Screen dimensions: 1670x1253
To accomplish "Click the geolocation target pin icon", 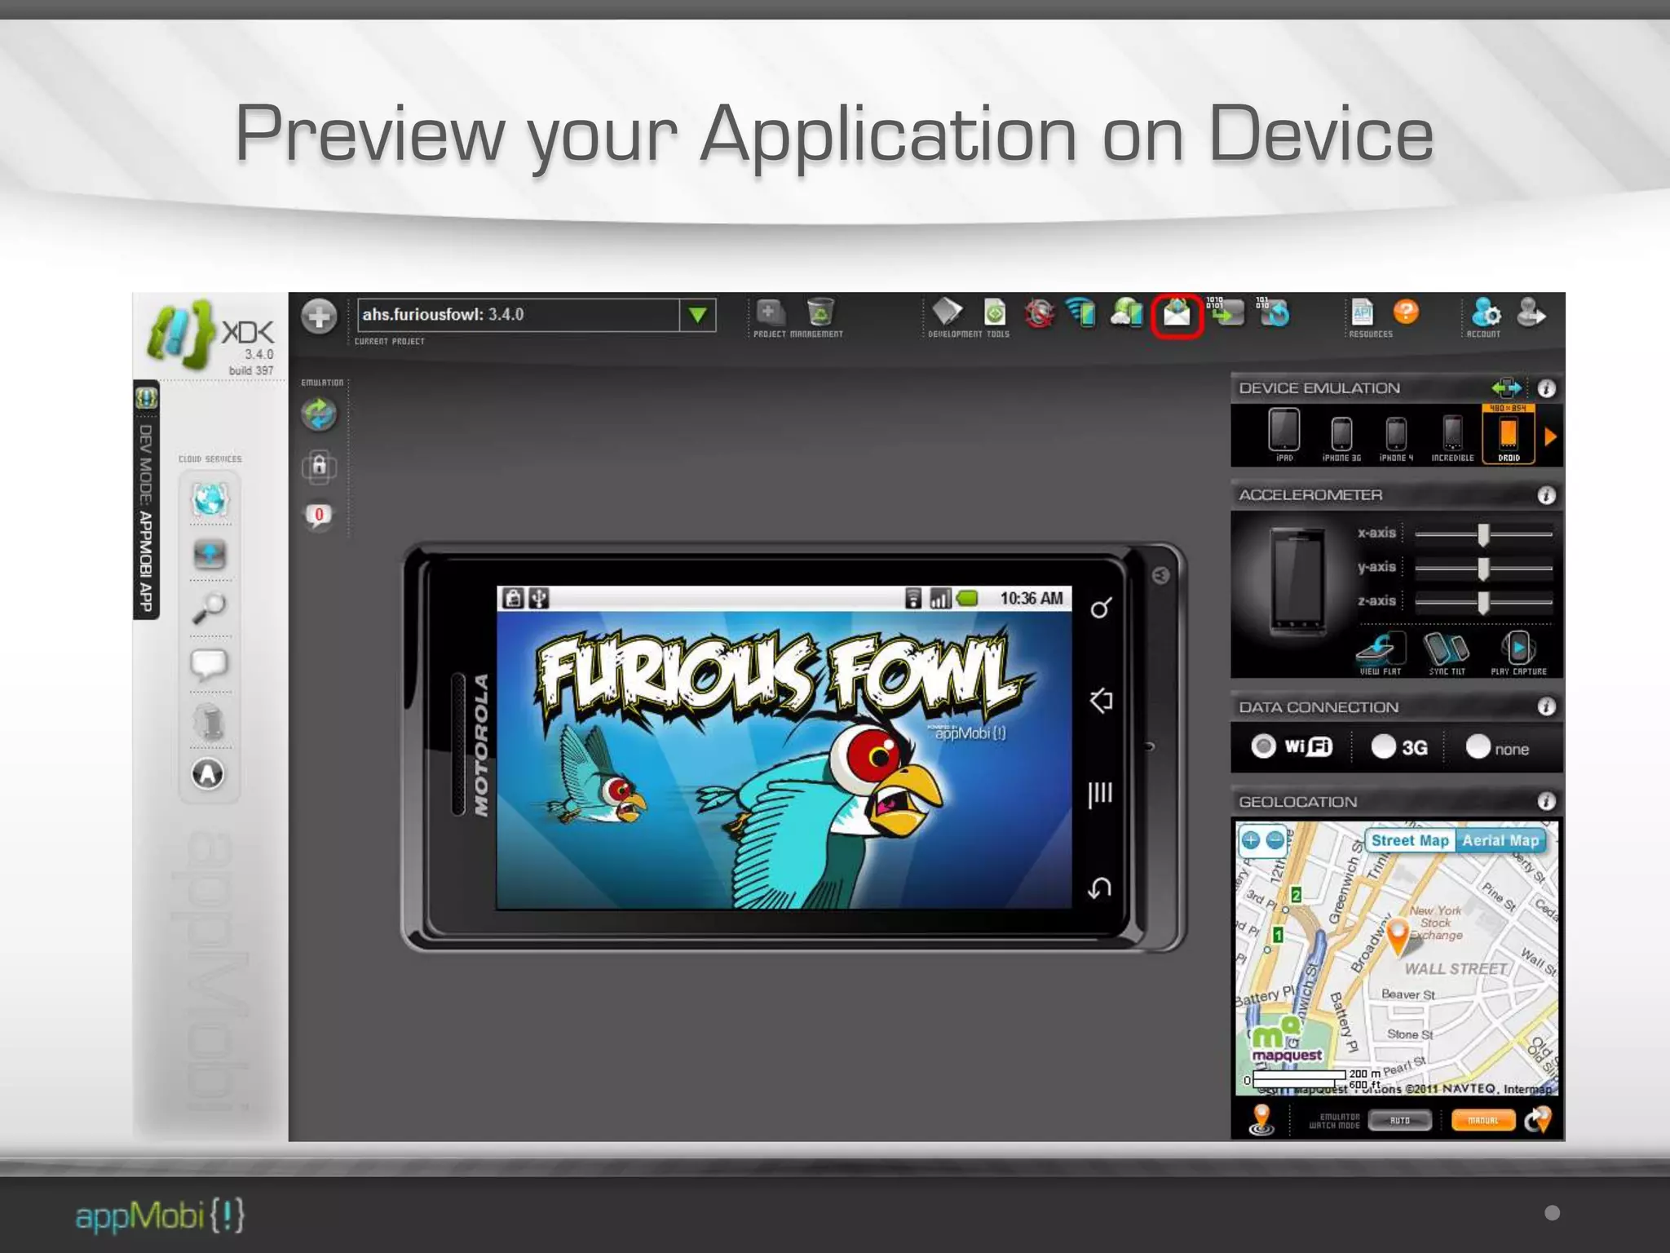I will coord(1261,1120).
